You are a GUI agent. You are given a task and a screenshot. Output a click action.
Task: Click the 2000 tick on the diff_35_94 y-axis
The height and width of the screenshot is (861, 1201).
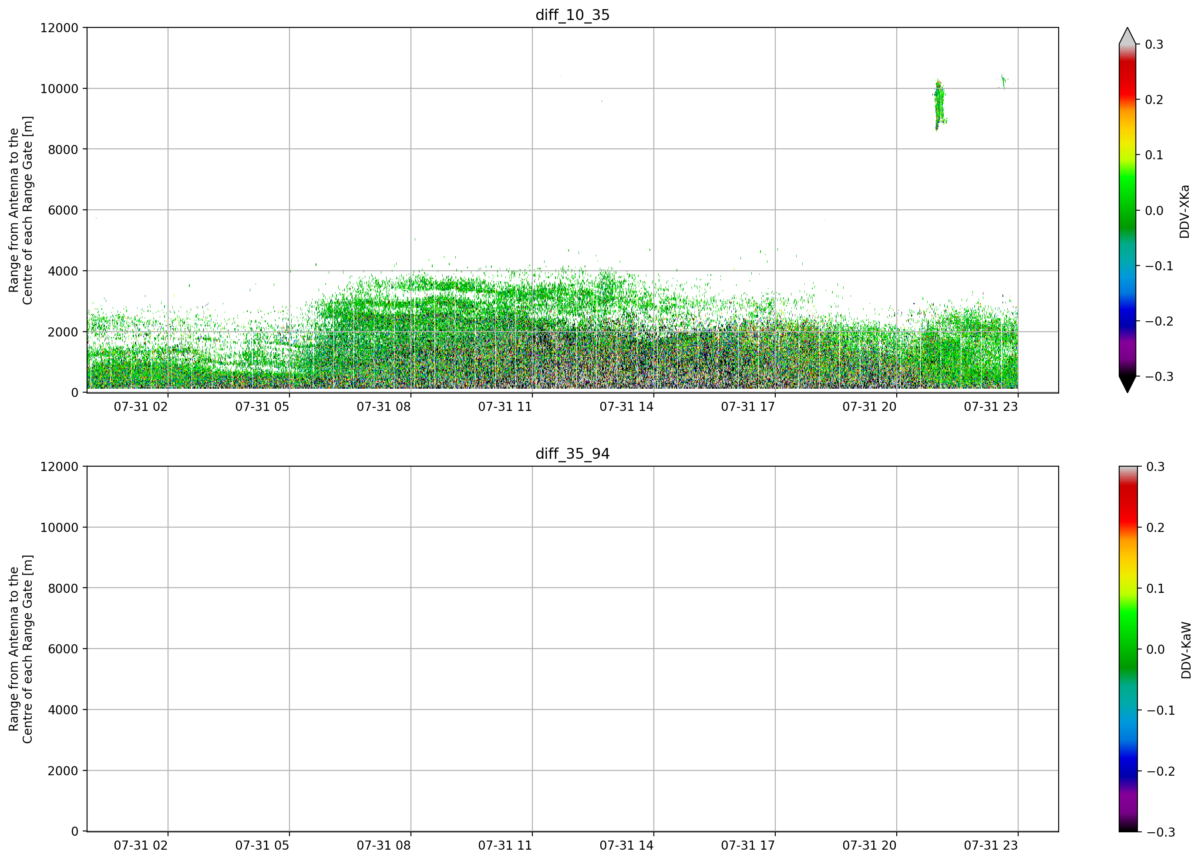63,770
